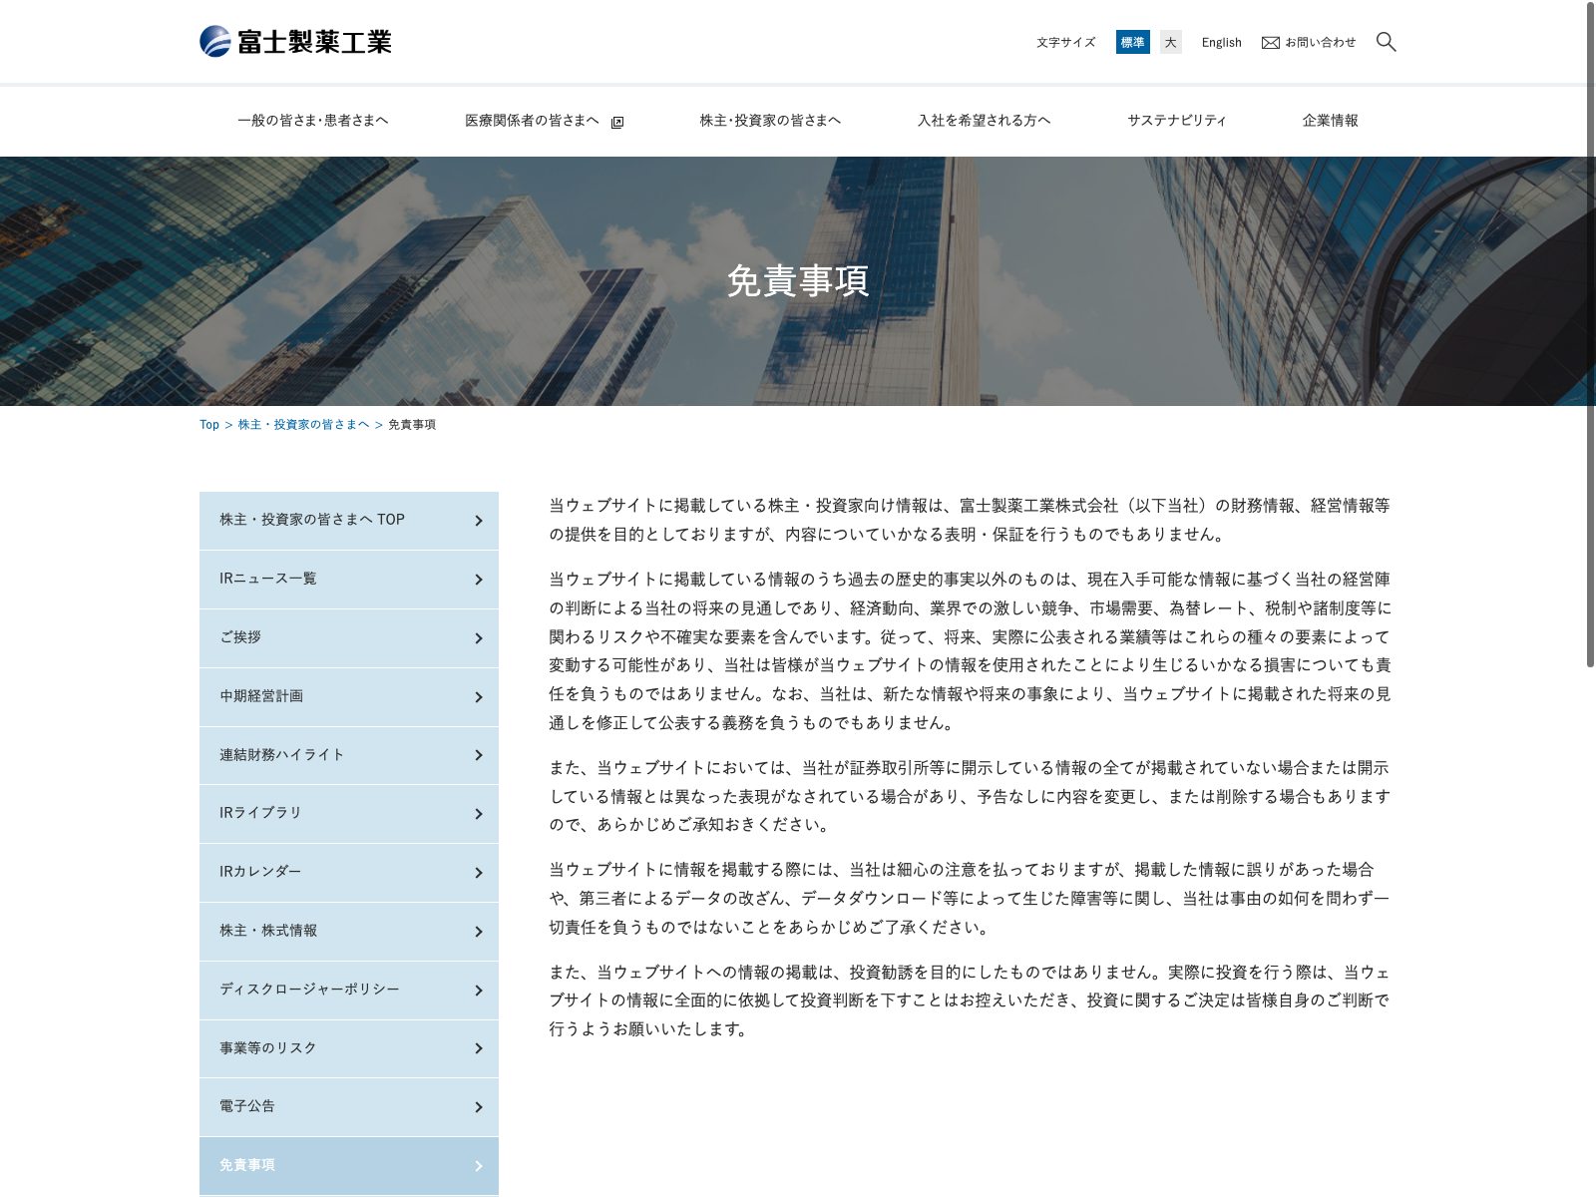Expand the 企業情報 navigation menu
The image size is (1596, 1197).
1330,121
